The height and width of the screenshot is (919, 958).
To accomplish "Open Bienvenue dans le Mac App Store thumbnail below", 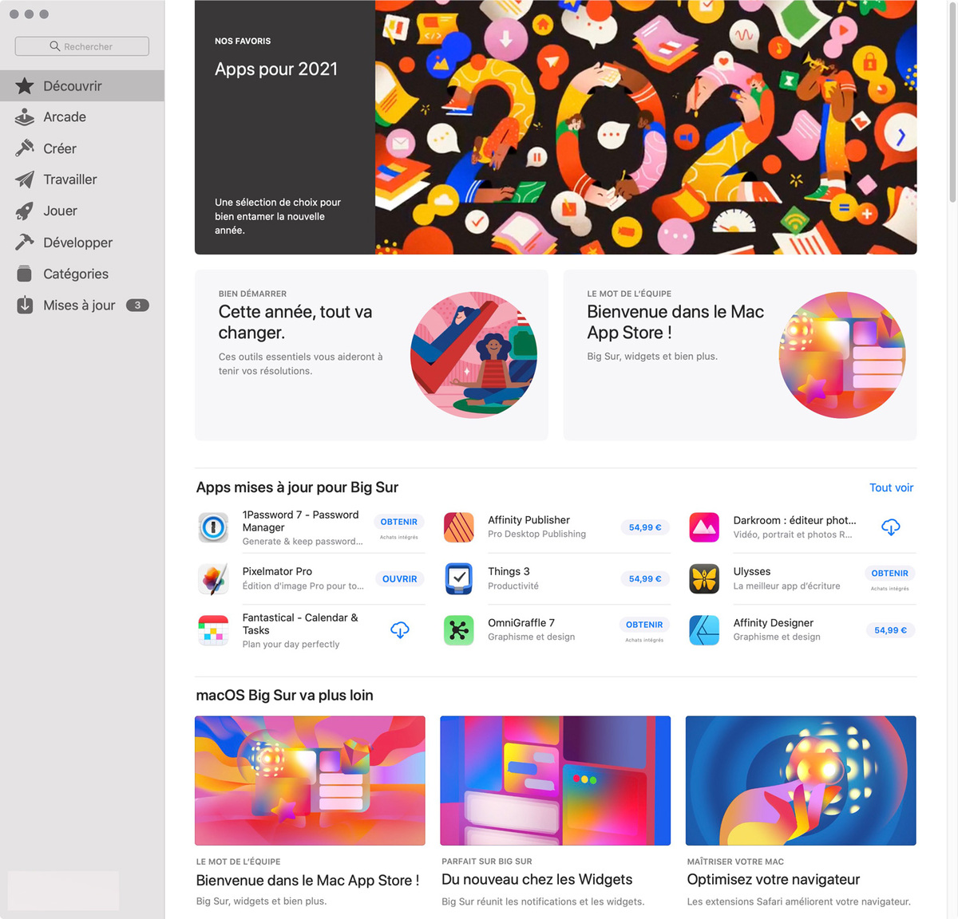I will point(310,780).
